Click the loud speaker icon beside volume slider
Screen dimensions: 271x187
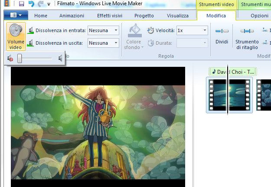[60, 59]
